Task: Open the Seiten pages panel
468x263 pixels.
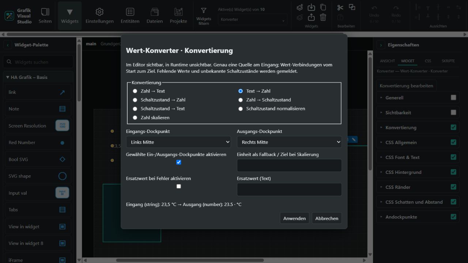Action: click(45, 15)
